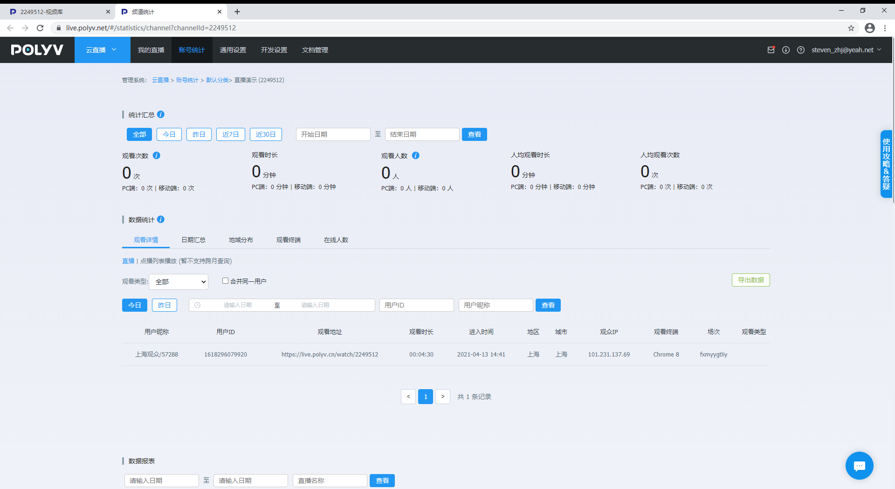This screenshot has width=895, height=489.
Task: Click info icon beside 观看次数
Action: point(157,155)
